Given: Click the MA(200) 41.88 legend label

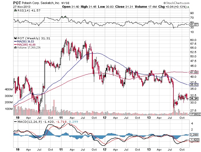Looking at the screenshot, I should point(26,44).
